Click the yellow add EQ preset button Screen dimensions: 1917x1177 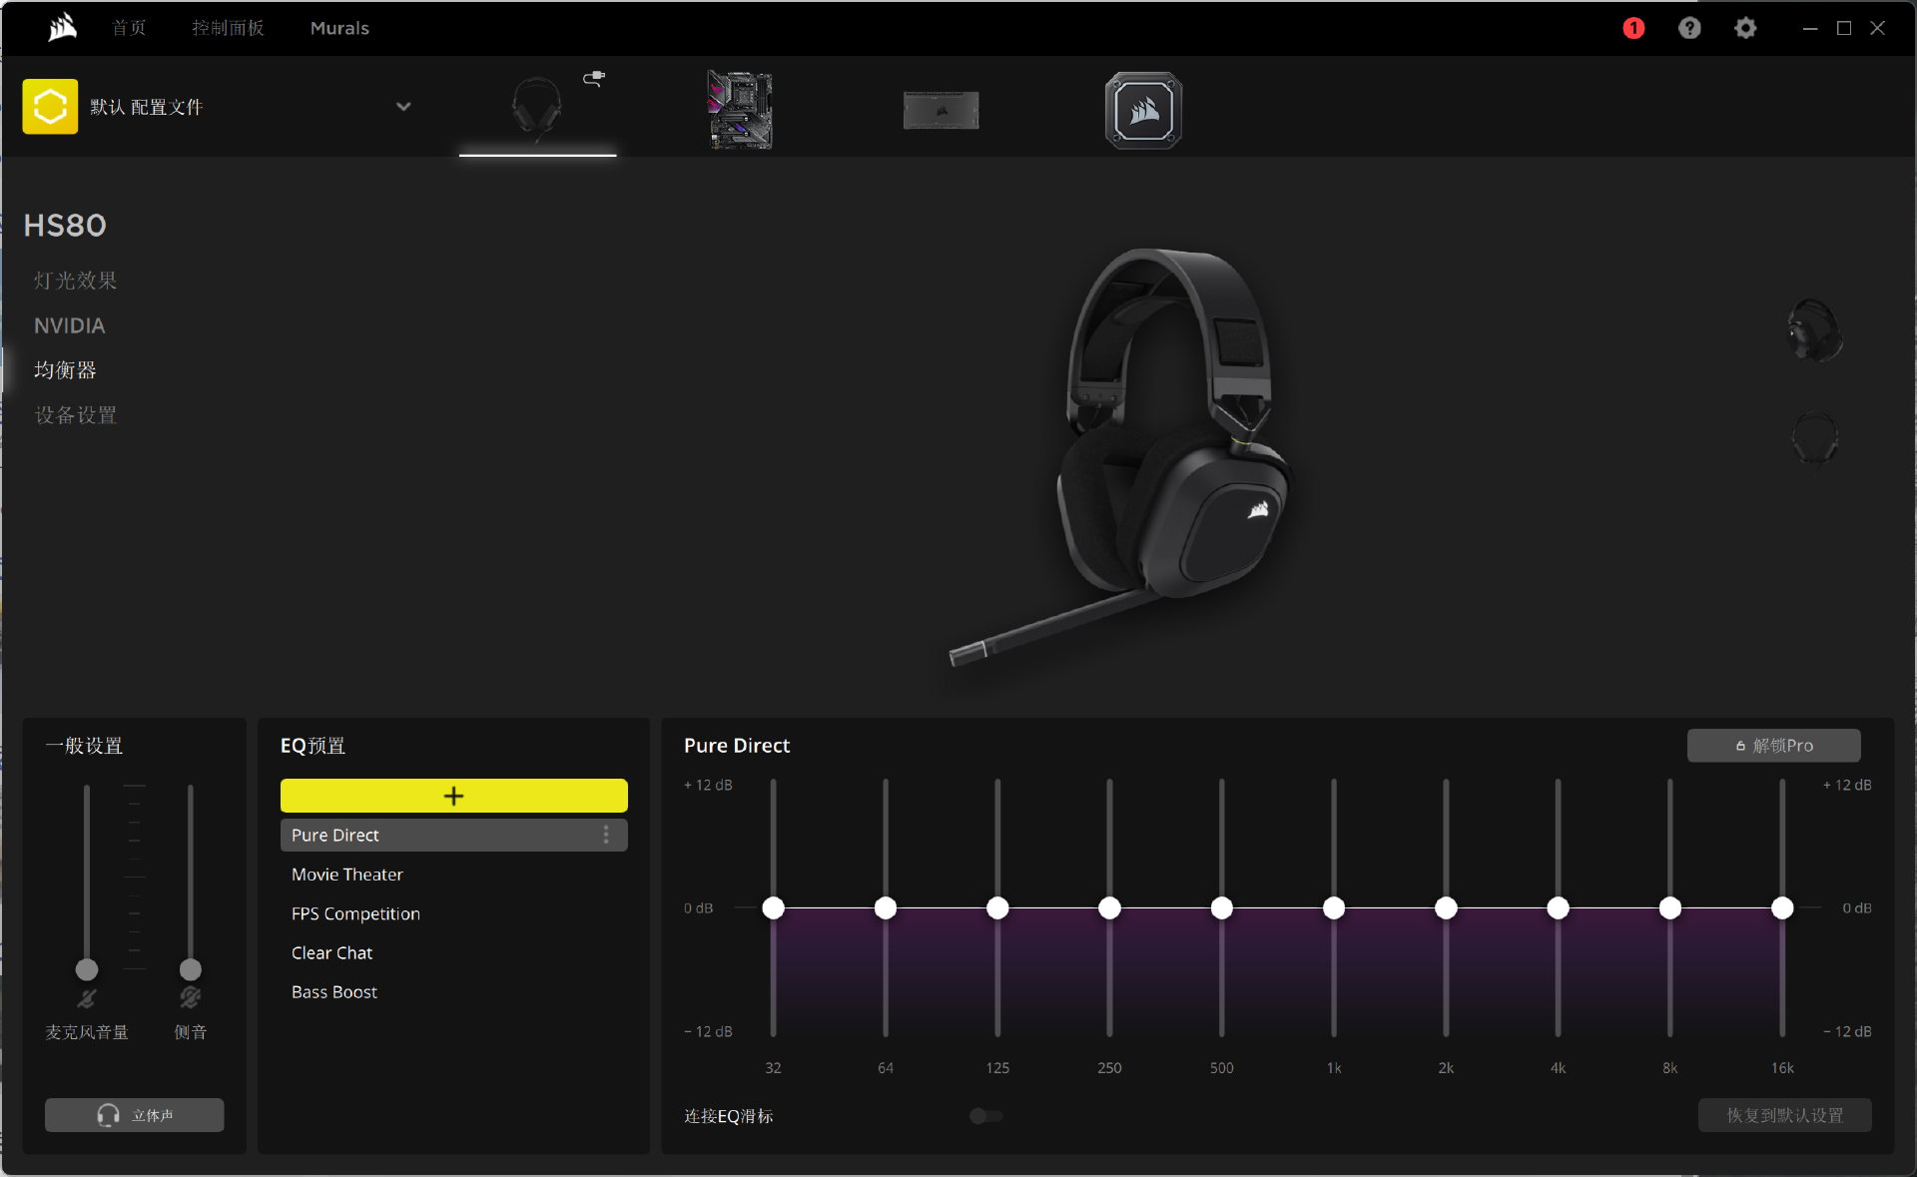click(x=453, y=796)
